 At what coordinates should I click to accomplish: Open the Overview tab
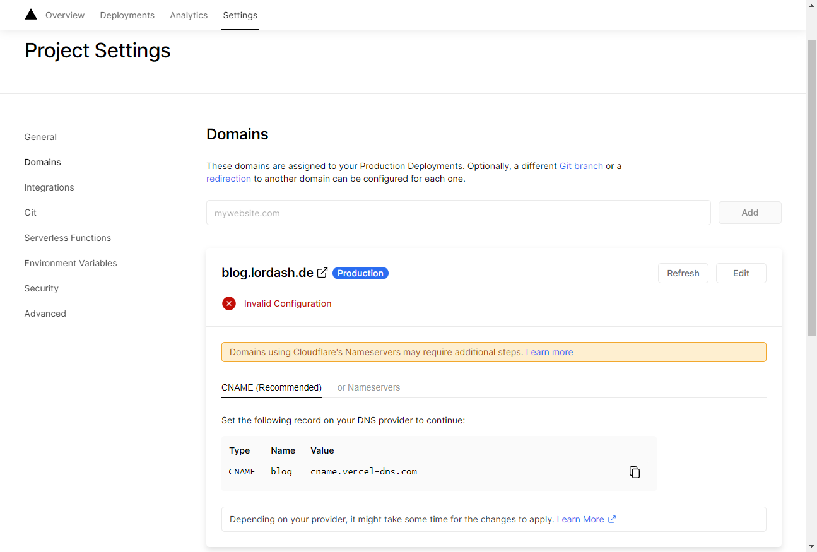click(65, 15)
